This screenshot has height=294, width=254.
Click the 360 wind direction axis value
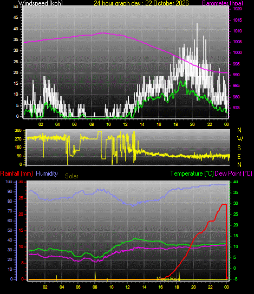click(18, 131)
